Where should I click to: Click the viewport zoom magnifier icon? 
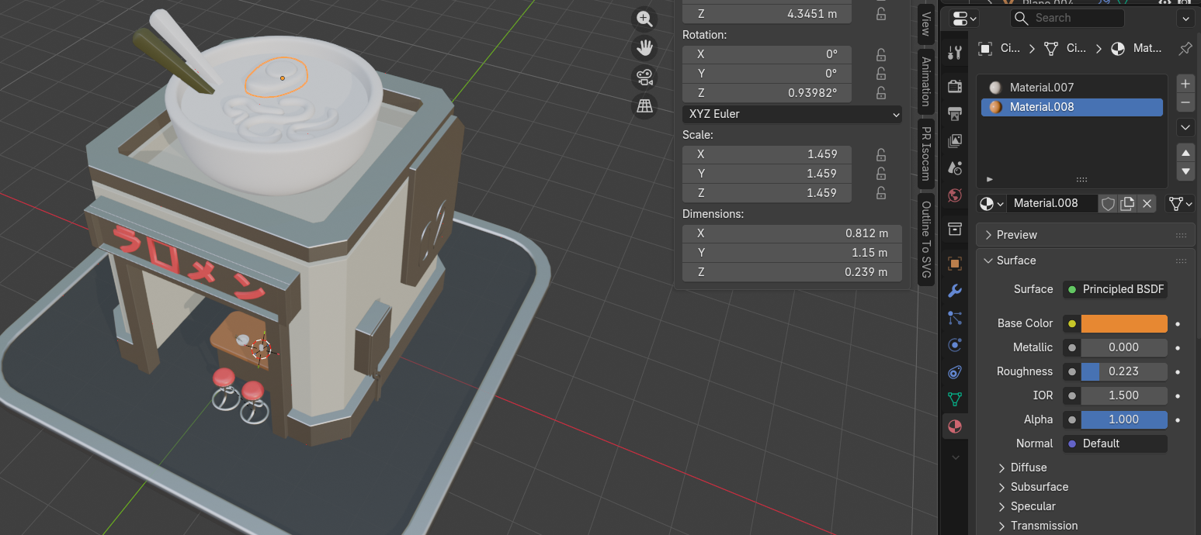point(644,19)
